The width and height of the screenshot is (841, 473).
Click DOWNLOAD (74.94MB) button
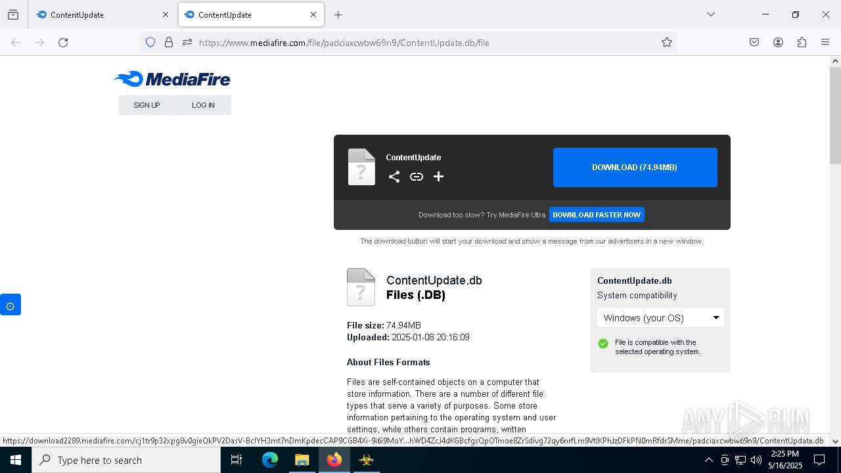tap(635, 168)
